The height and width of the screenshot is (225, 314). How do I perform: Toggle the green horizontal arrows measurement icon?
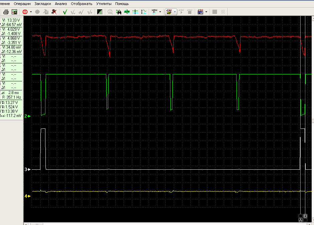pos(127,12)
